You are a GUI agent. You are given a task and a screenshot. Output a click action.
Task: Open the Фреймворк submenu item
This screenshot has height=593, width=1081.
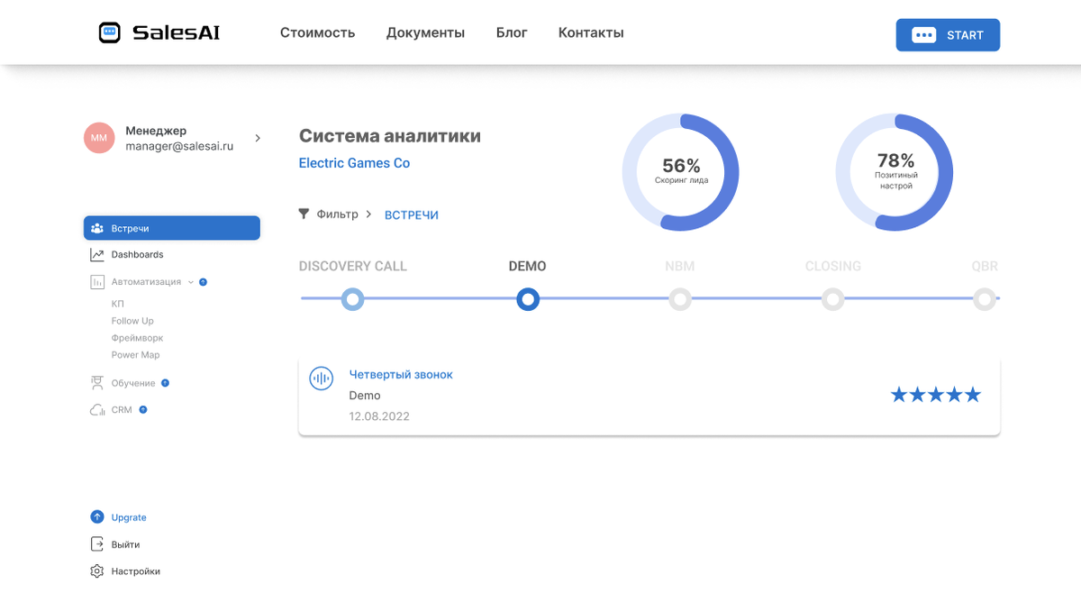(137, 338)
